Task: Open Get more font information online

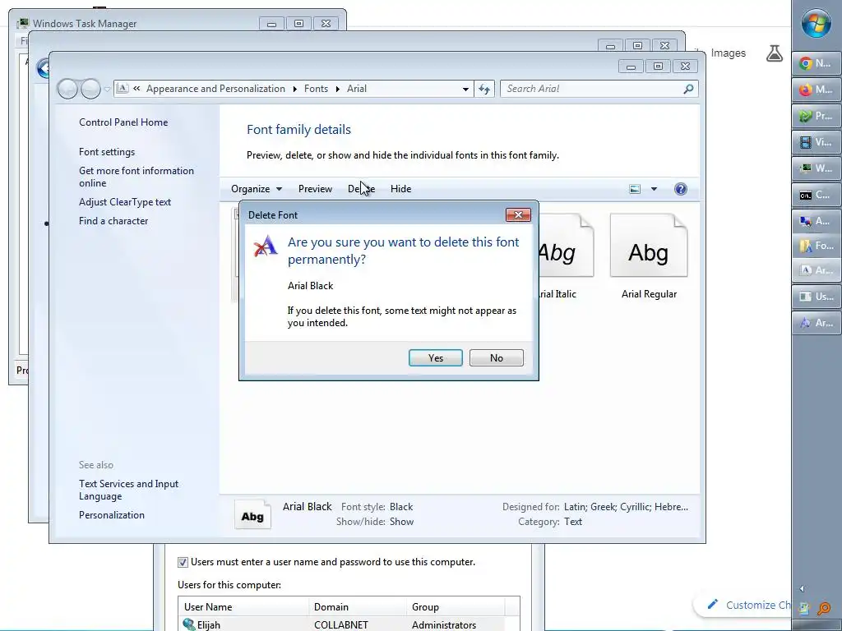Action: click(136, 177)
